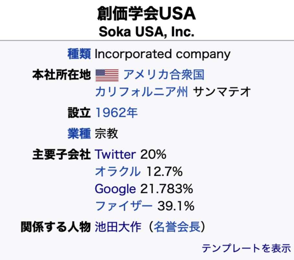The height and width of the screenshot is (260, 294).
Task: Click the 名誉会長 link
Action: point(177,227)
